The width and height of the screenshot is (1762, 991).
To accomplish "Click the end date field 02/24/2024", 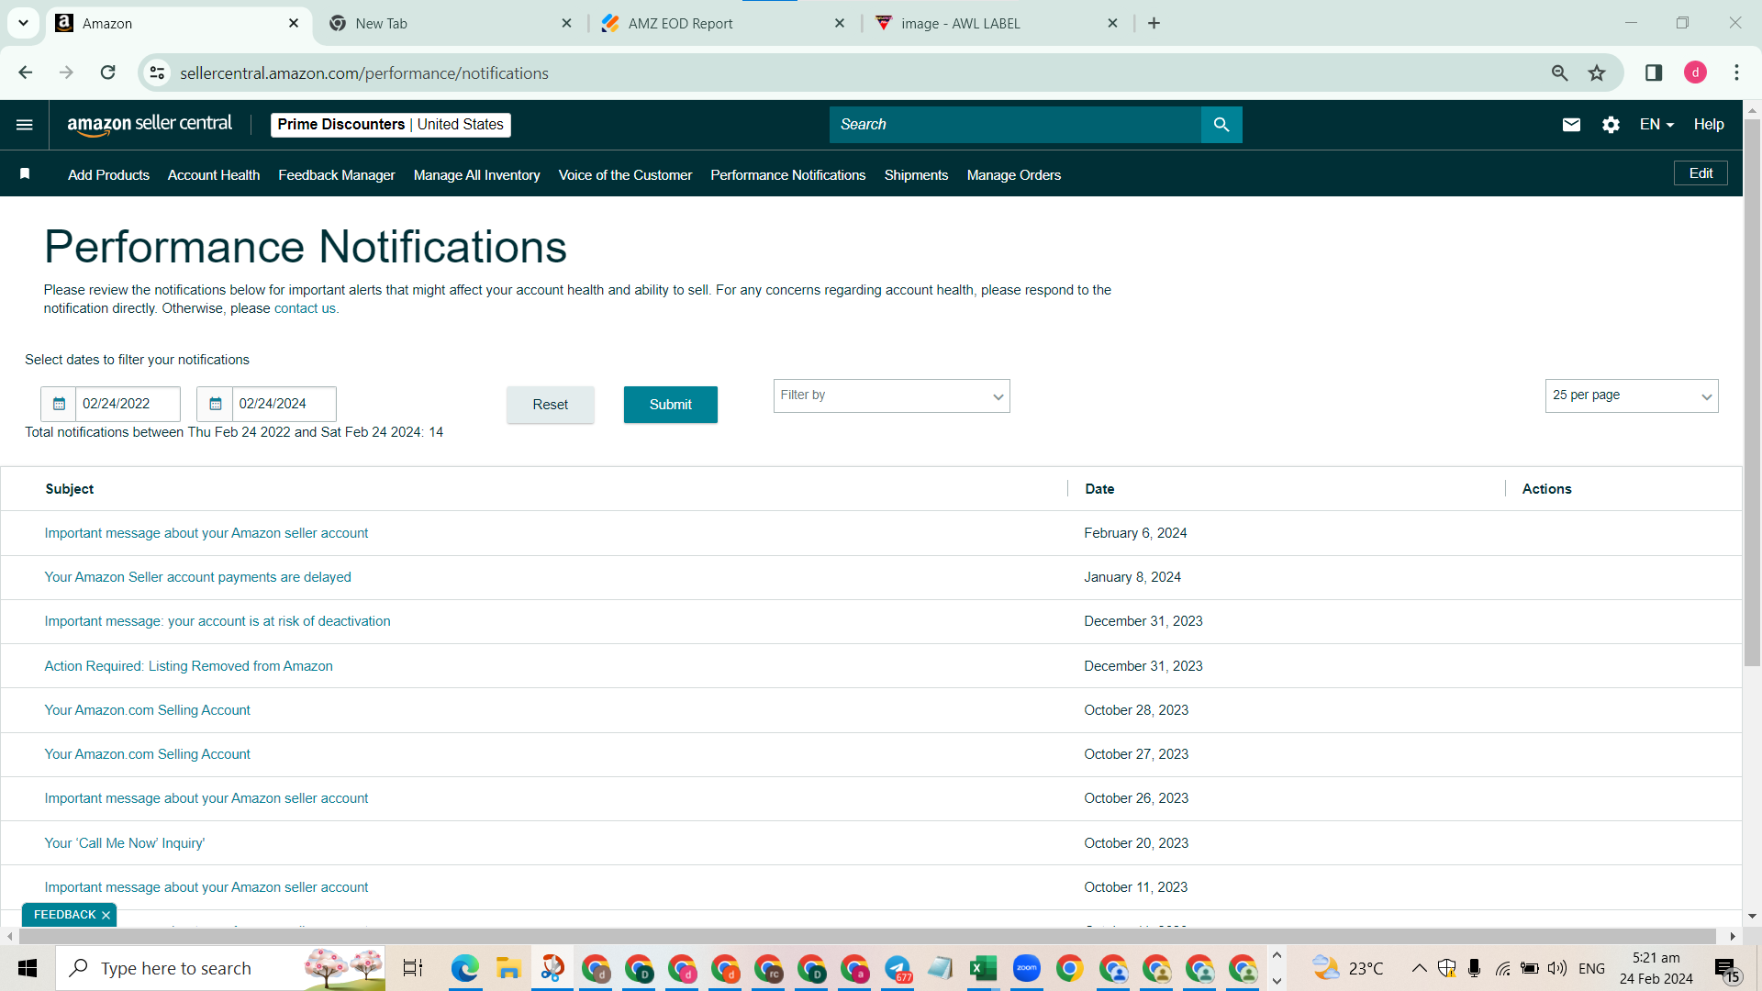I will (284, 404).
